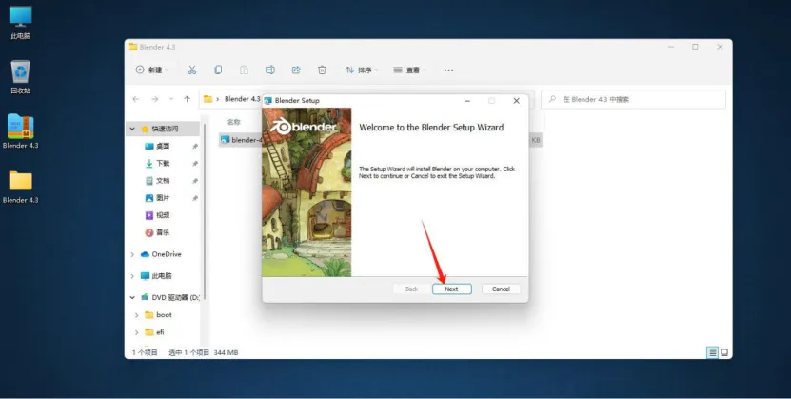Click Blender 4.3 in the address bar

[242, 99]
